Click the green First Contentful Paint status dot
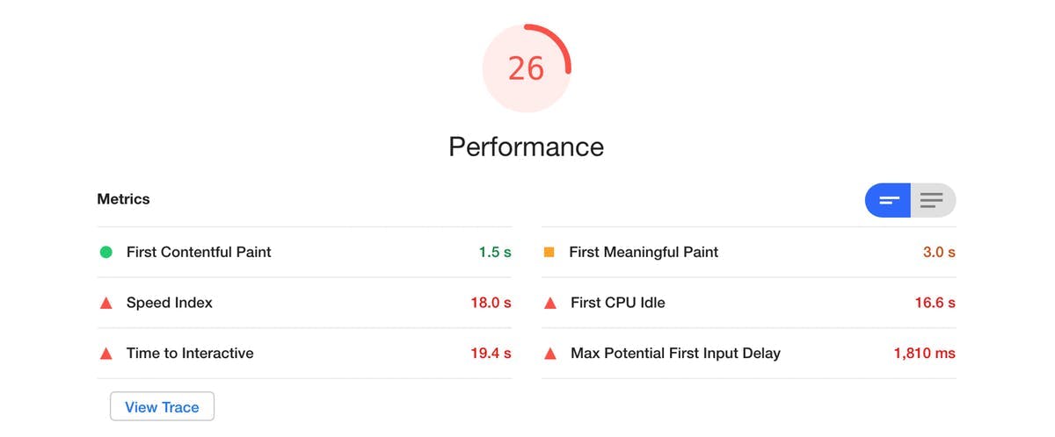Image resolution: width=1055 pixels, height=437 pixels. pyautogui.click(x=106, y=253)
